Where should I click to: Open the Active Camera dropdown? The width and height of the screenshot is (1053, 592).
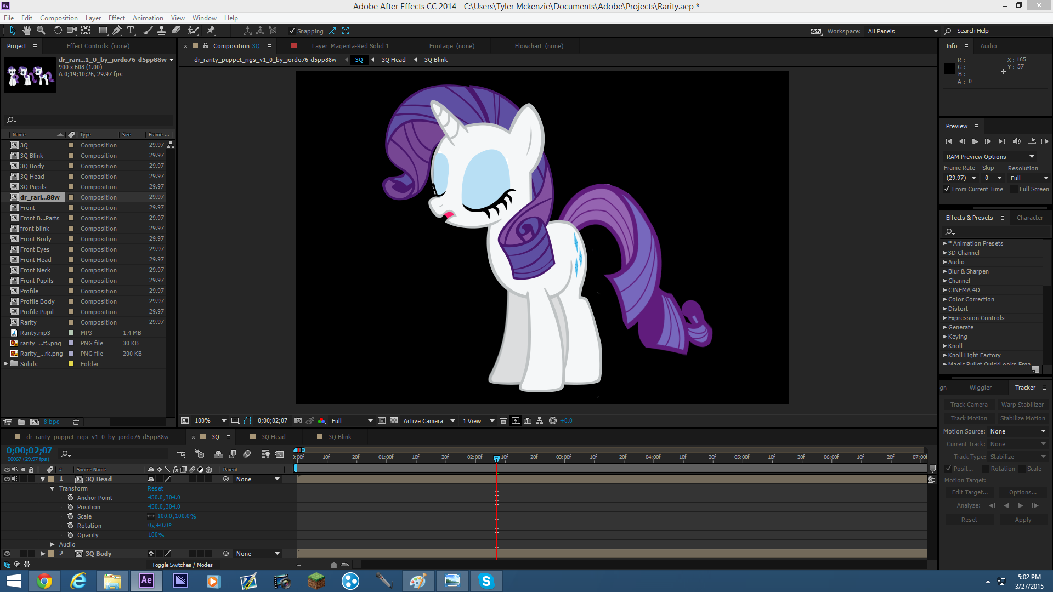pyautogui.click(x=429, y=421)
